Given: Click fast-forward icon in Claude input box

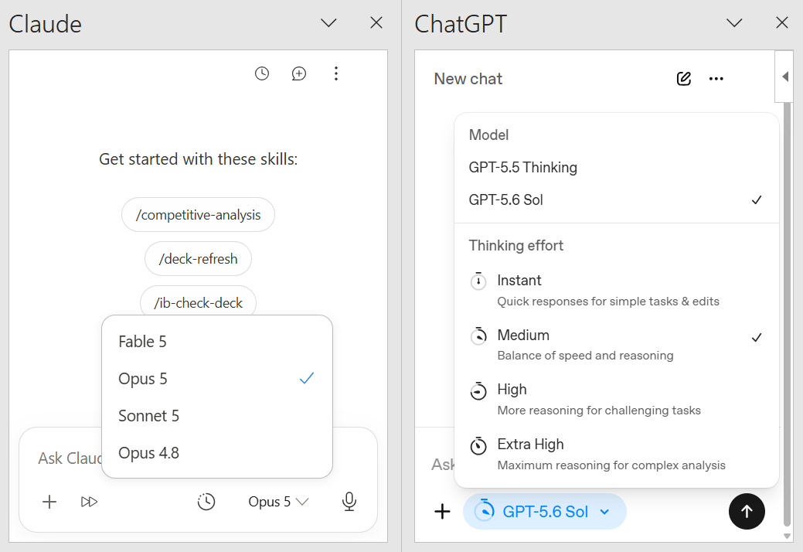Looking at the screenshot, I should [89, 502].
